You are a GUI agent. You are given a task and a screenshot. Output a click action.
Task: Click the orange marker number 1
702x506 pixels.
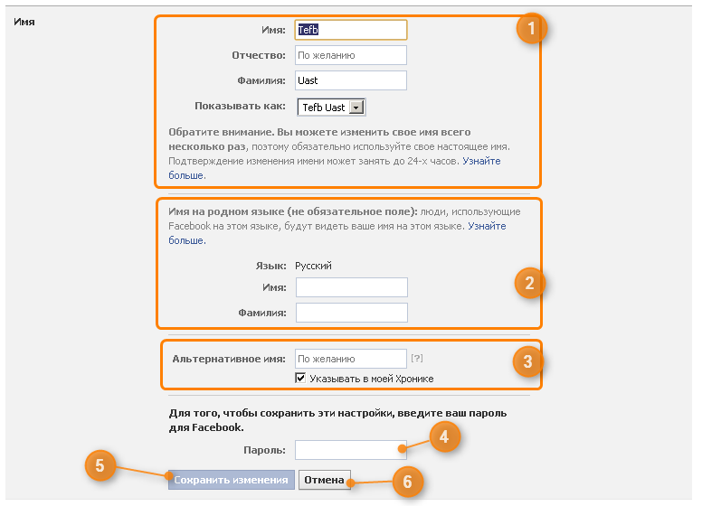coord(532,29)
